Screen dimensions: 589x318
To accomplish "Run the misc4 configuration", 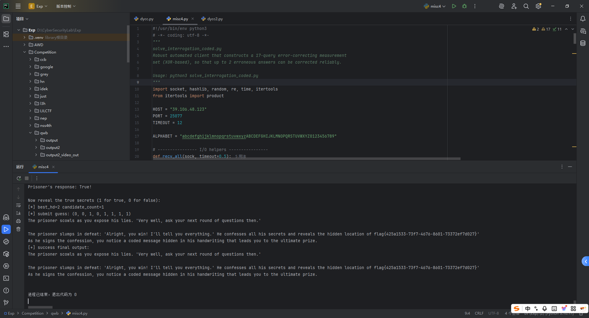I will (454, 6).
